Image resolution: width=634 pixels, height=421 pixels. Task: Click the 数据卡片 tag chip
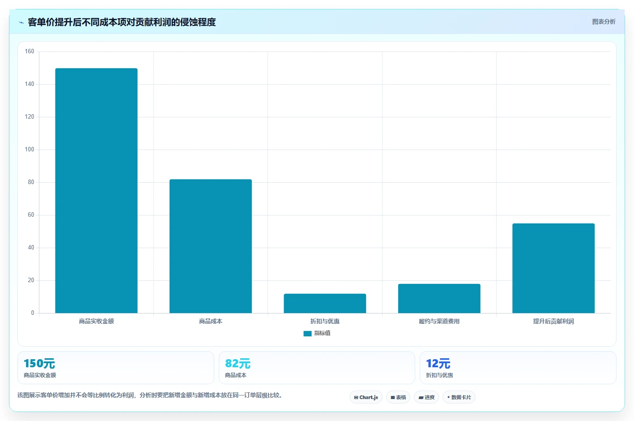pos(459,397)
